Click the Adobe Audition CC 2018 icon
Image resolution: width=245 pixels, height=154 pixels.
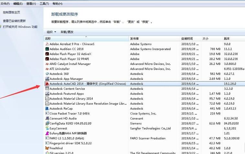pos(47,49)
